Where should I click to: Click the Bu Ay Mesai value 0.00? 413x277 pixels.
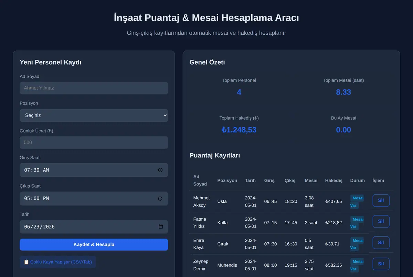point(343,130)
